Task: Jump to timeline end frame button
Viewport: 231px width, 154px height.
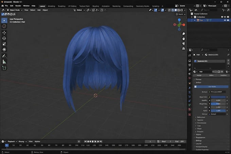Action: 101,141
